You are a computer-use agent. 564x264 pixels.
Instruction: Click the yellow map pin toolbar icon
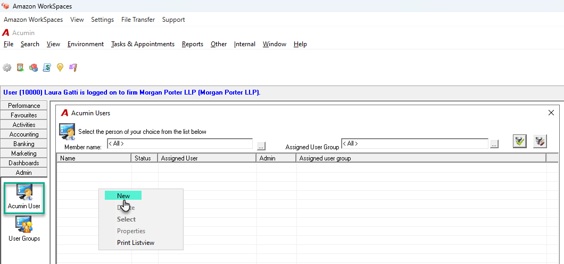coord(60,67)
